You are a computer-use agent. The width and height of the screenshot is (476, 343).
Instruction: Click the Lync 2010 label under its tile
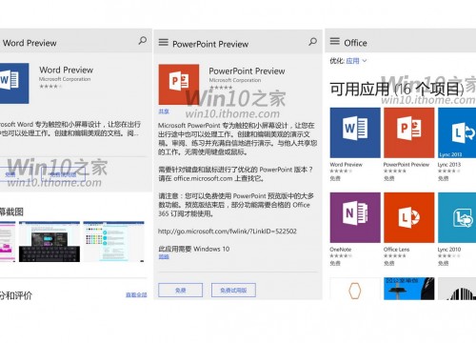click(x=449, y=250)
